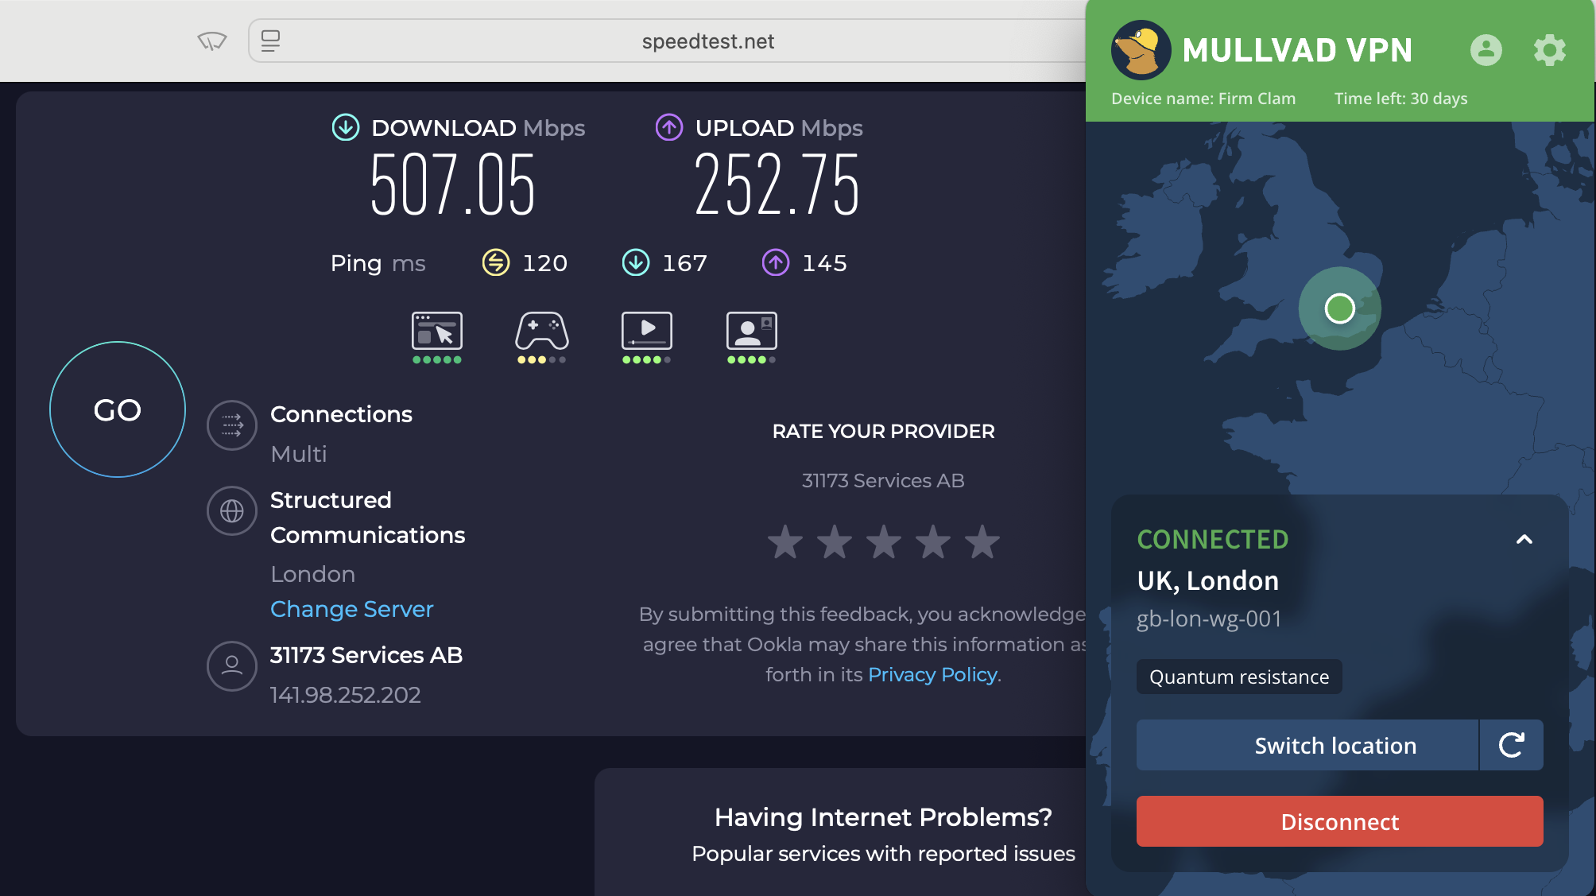Open Mullvad VPN account icon
Viewport: 1596px width, 896px height.
point(1486,50)
